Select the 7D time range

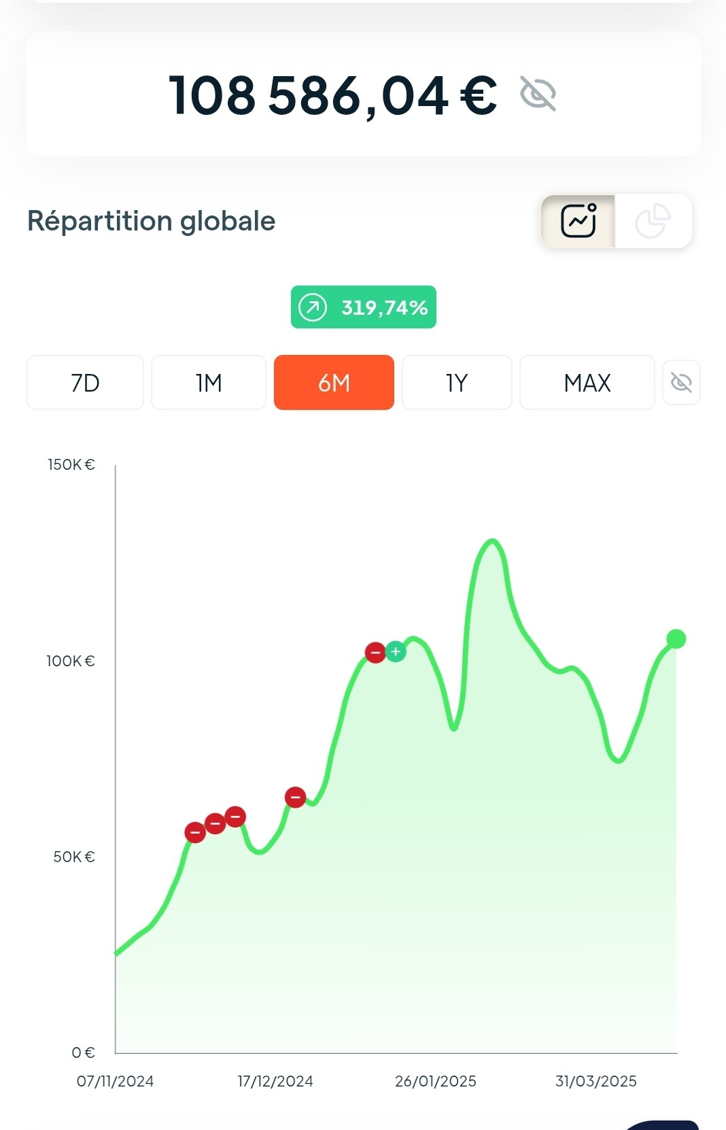point(85,383)
